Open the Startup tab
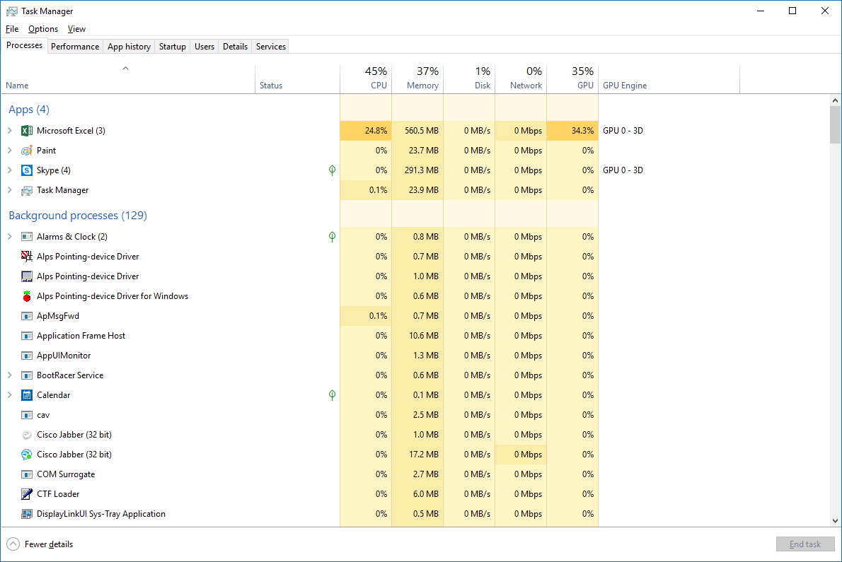 click(x=172, y=47)
